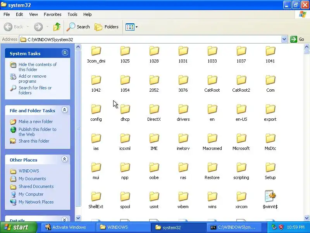310x233 pixels.
Task: Click the red shield security tray icon
Action: pos(281,227)
